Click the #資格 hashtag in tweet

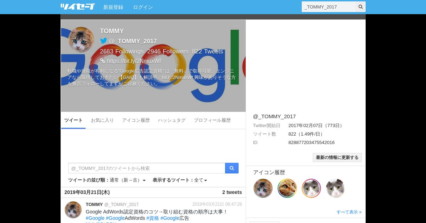[153, 218]
